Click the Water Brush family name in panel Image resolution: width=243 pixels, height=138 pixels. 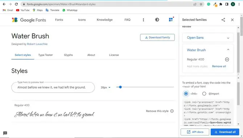tap(196, 50)
